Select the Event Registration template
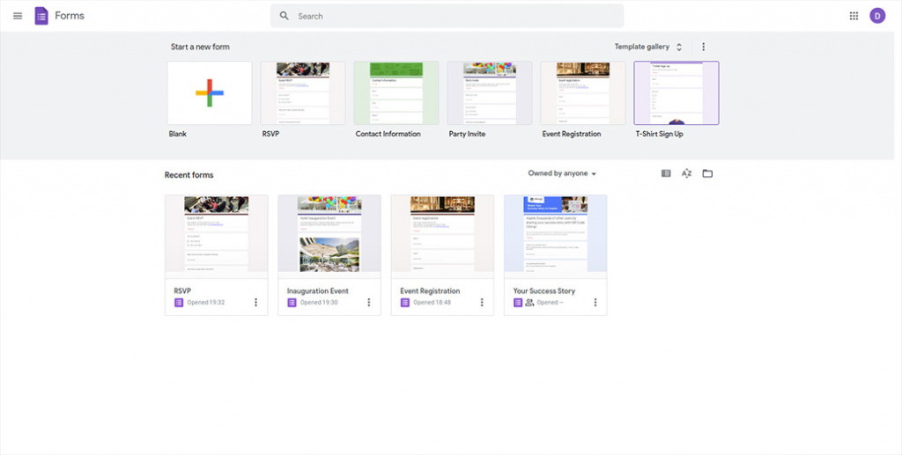902x455 pixels. 583,93
